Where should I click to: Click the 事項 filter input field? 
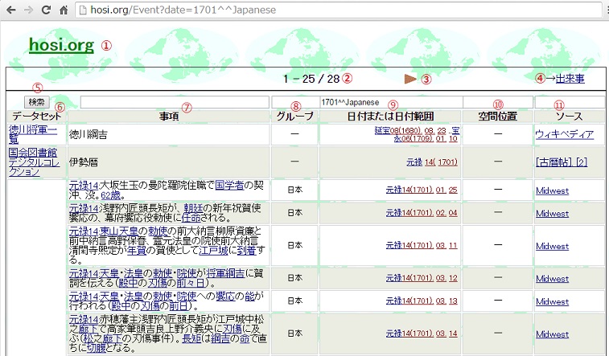(174, 102)
